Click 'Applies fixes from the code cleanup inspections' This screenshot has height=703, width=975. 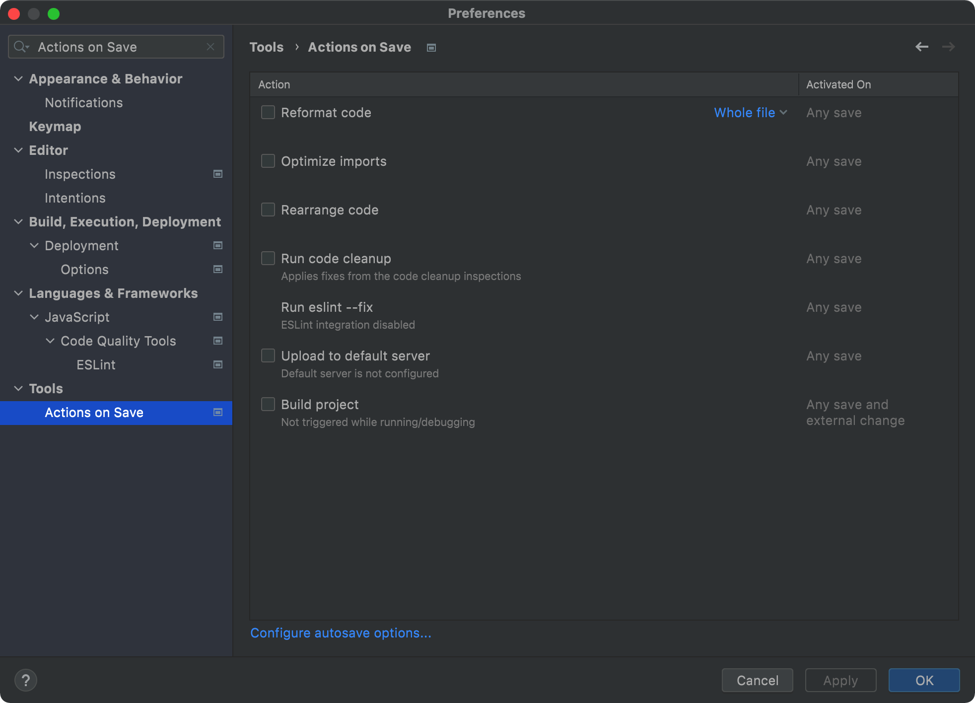(401, 276)
